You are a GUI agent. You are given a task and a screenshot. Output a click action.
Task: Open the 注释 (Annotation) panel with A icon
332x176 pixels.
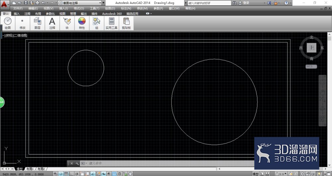point(52,23)
